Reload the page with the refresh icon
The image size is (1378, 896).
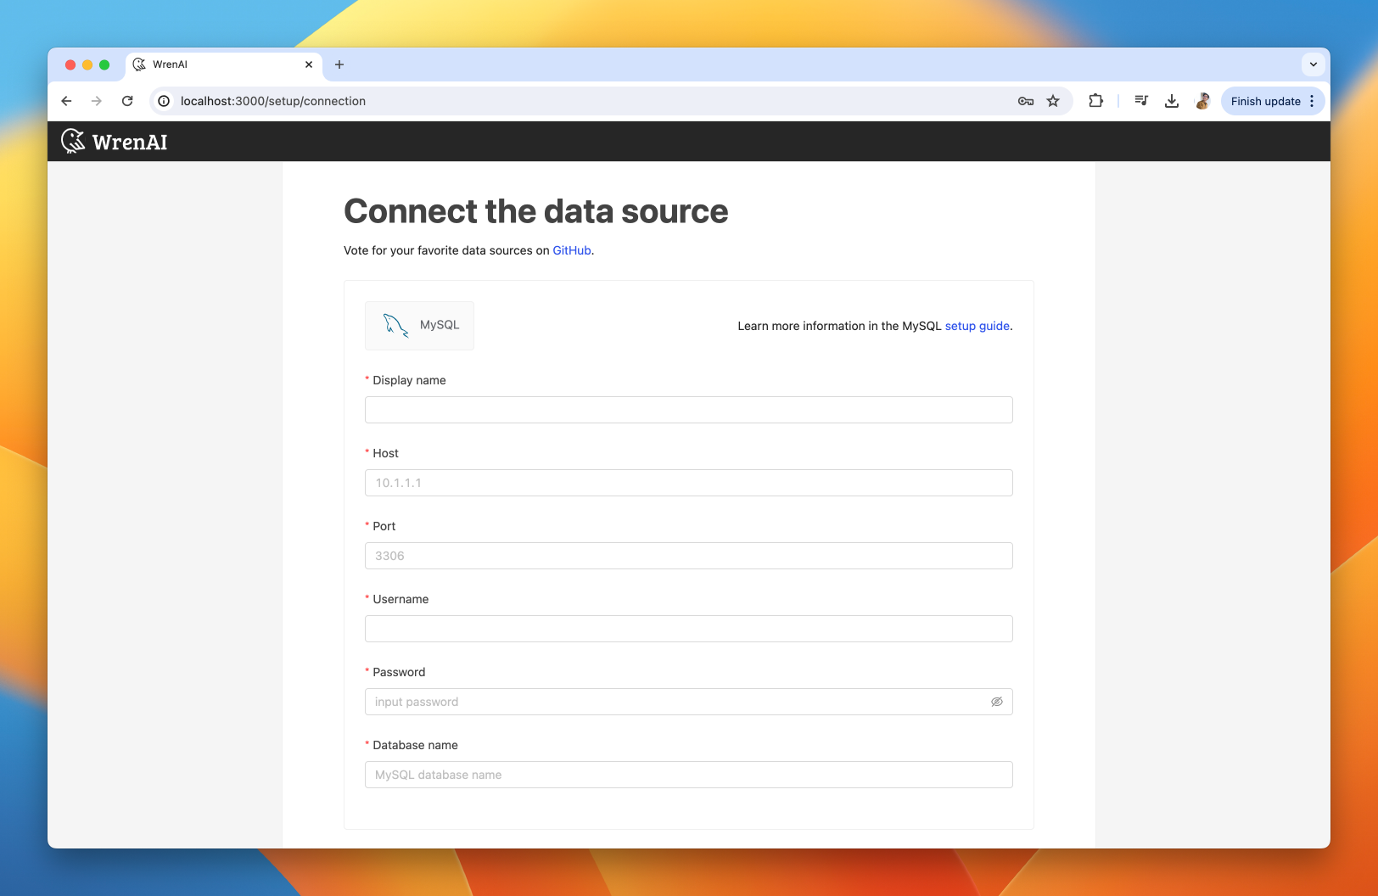127,101
